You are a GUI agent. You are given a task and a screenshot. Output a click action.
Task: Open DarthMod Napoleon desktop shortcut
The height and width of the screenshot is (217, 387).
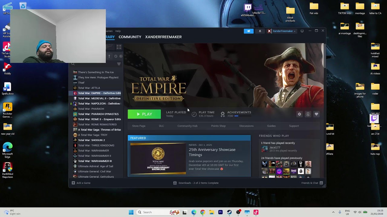8,170
